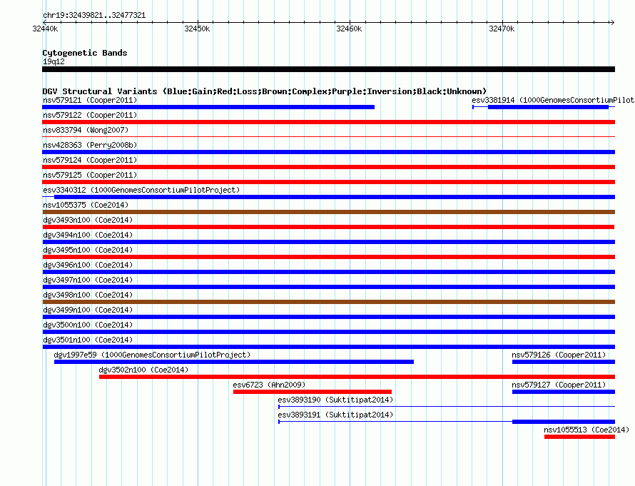Click the dgv3501n100 (Coe2014) label
The width and height of the screenshot is (635, 486).
click(x=88, y=340)
